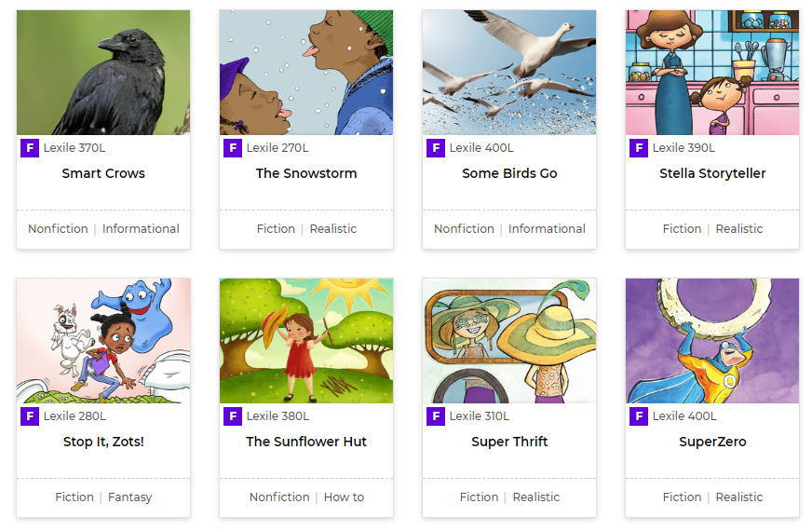Open the Stella Storyteller kitchen cover

pyautogui.click(x=712, y=73)
